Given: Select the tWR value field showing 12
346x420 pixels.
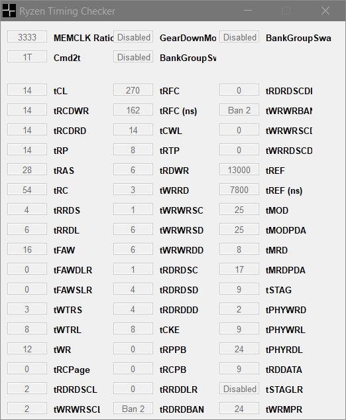Looking at the screenshot, I should (27, 349).
